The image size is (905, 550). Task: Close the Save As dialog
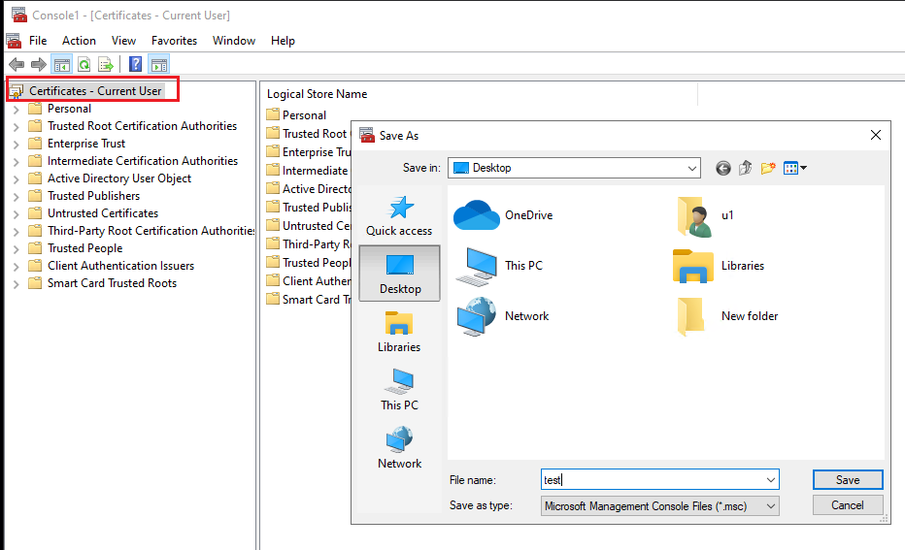pyautogui.click(x=876, y=135)
